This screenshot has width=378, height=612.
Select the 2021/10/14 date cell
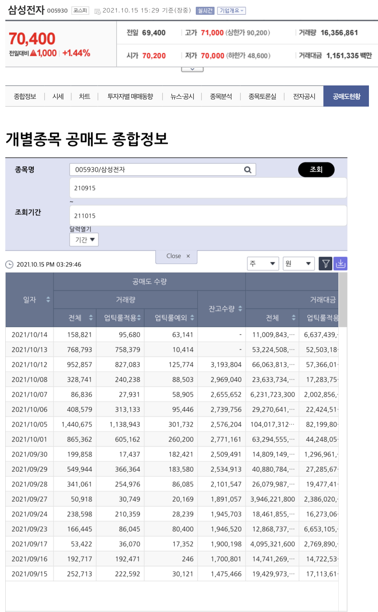click(29, 335)
